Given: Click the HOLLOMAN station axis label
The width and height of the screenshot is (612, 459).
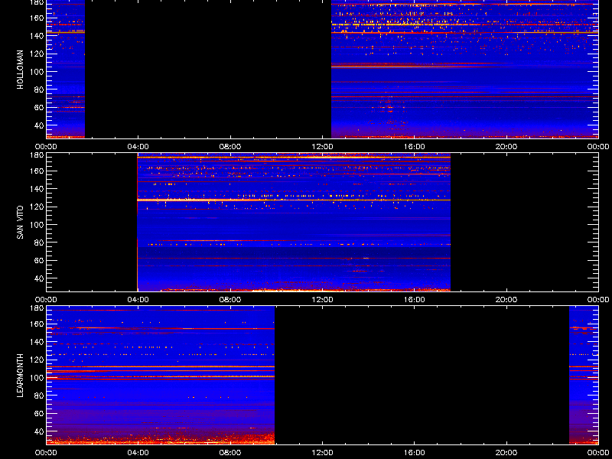Looking at the screenshot, I should [21, 70].
